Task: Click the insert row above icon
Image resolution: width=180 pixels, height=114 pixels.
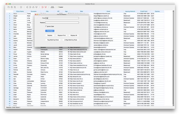Action: click(33, 7)
